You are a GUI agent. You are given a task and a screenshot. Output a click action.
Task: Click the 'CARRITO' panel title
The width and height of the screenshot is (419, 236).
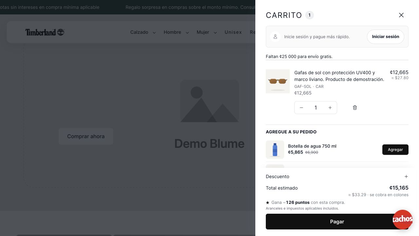tap(284, 15)
